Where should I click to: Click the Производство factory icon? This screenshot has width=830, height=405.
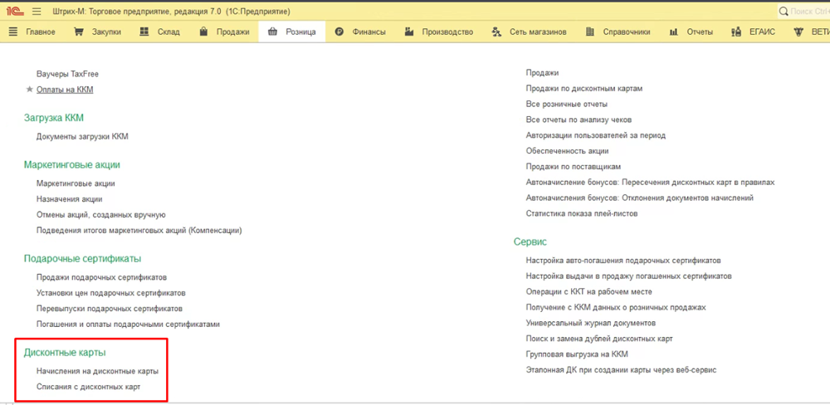point(409,32)
